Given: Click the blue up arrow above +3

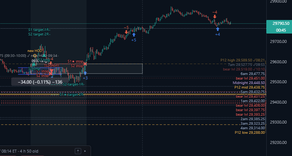Looking at the screenshot, I should point(85,73).
